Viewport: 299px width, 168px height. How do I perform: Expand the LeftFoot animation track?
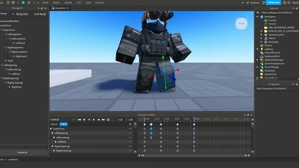tap(56, 142)
